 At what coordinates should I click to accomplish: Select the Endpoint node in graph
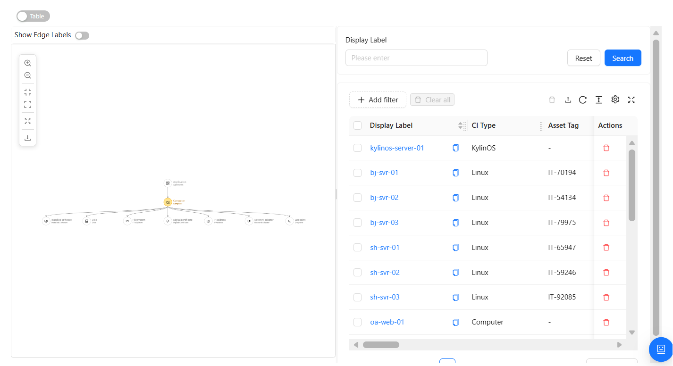pyautogui.click(x=289, y=221)
